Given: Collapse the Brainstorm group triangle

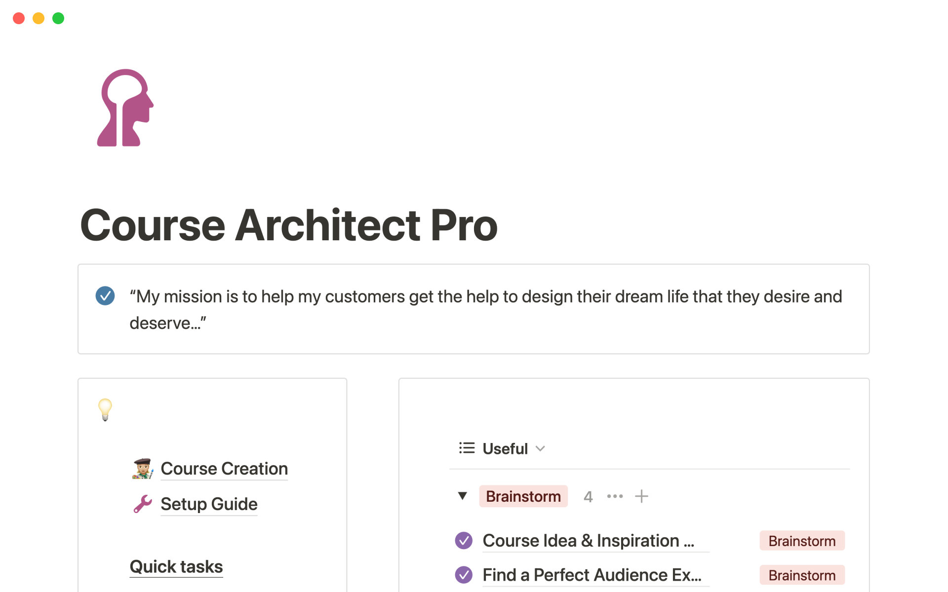Looking at the screenshot, I should pyautogui.click(x=462, y=496).
